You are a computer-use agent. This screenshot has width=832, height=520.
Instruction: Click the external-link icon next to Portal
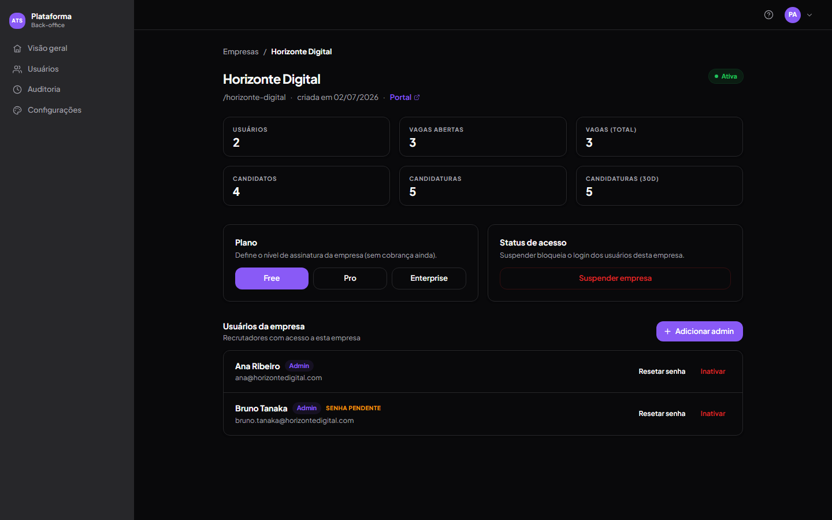coord(417,98)
